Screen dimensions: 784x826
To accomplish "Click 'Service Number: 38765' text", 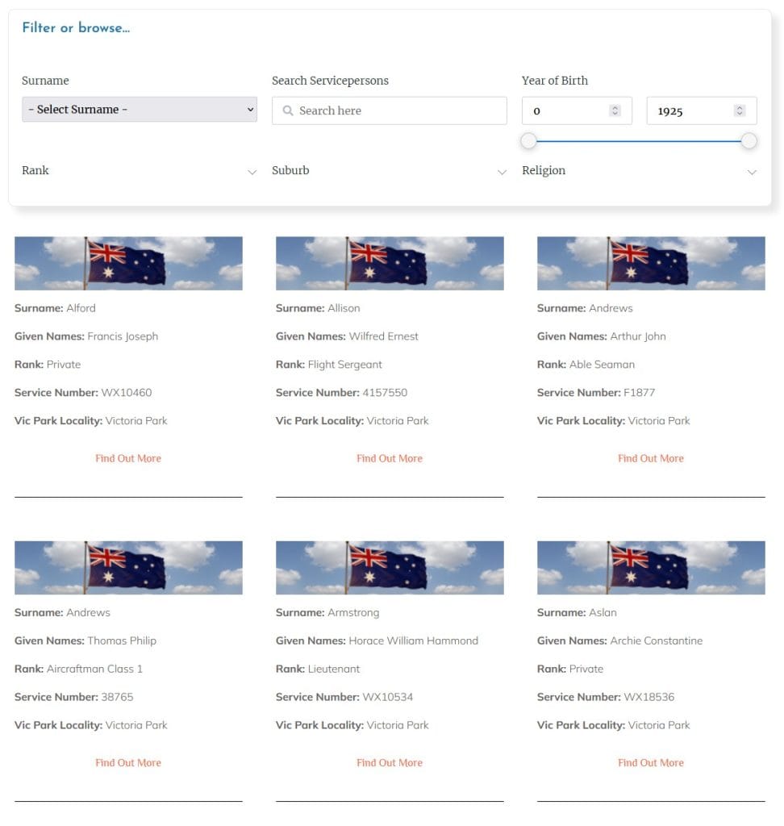I will pos(73,697).
